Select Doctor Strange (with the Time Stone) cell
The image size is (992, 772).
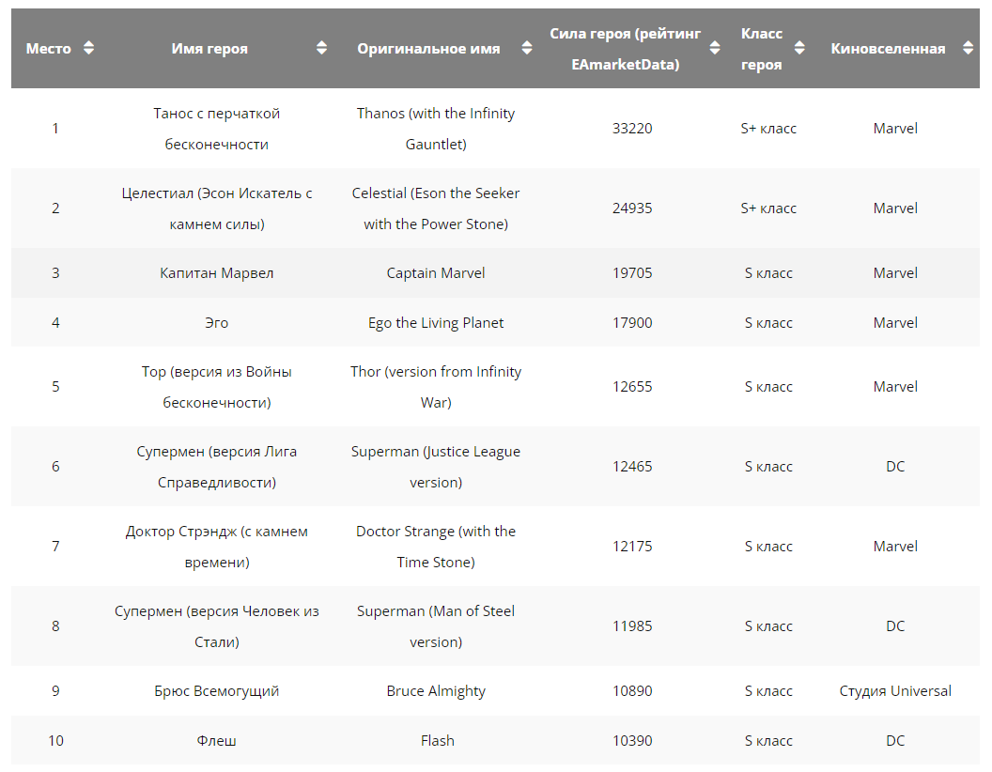436,547
